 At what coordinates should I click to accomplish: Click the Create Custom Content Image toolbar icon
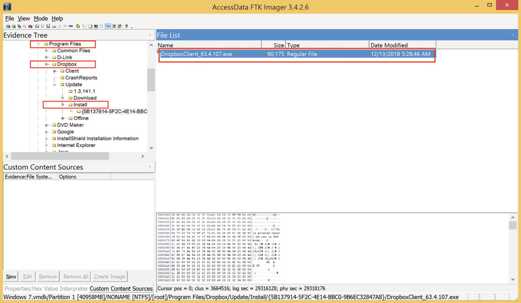click(x=59, y=26)
